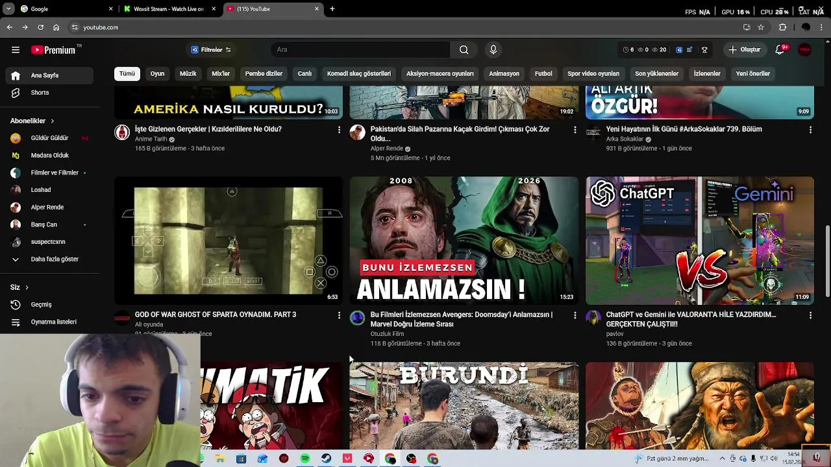Go back using browser back arrow
The width and height of the screenshot is (831, 467).
tap(9, 27)
